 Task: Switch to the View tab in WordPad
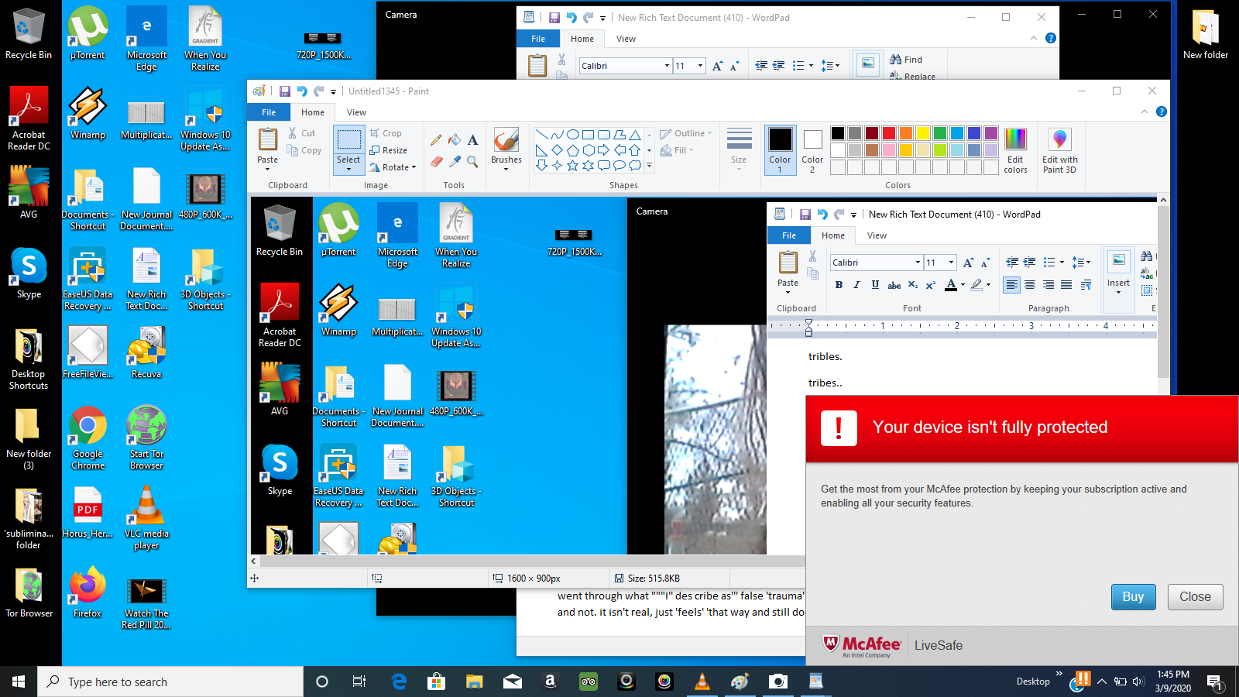626,39
